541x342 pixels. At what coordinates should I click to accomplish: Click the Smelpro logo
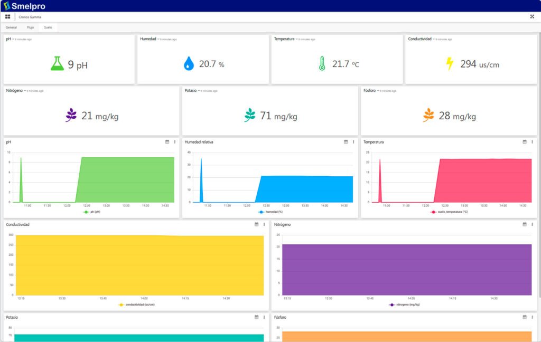tap(24, 6)
